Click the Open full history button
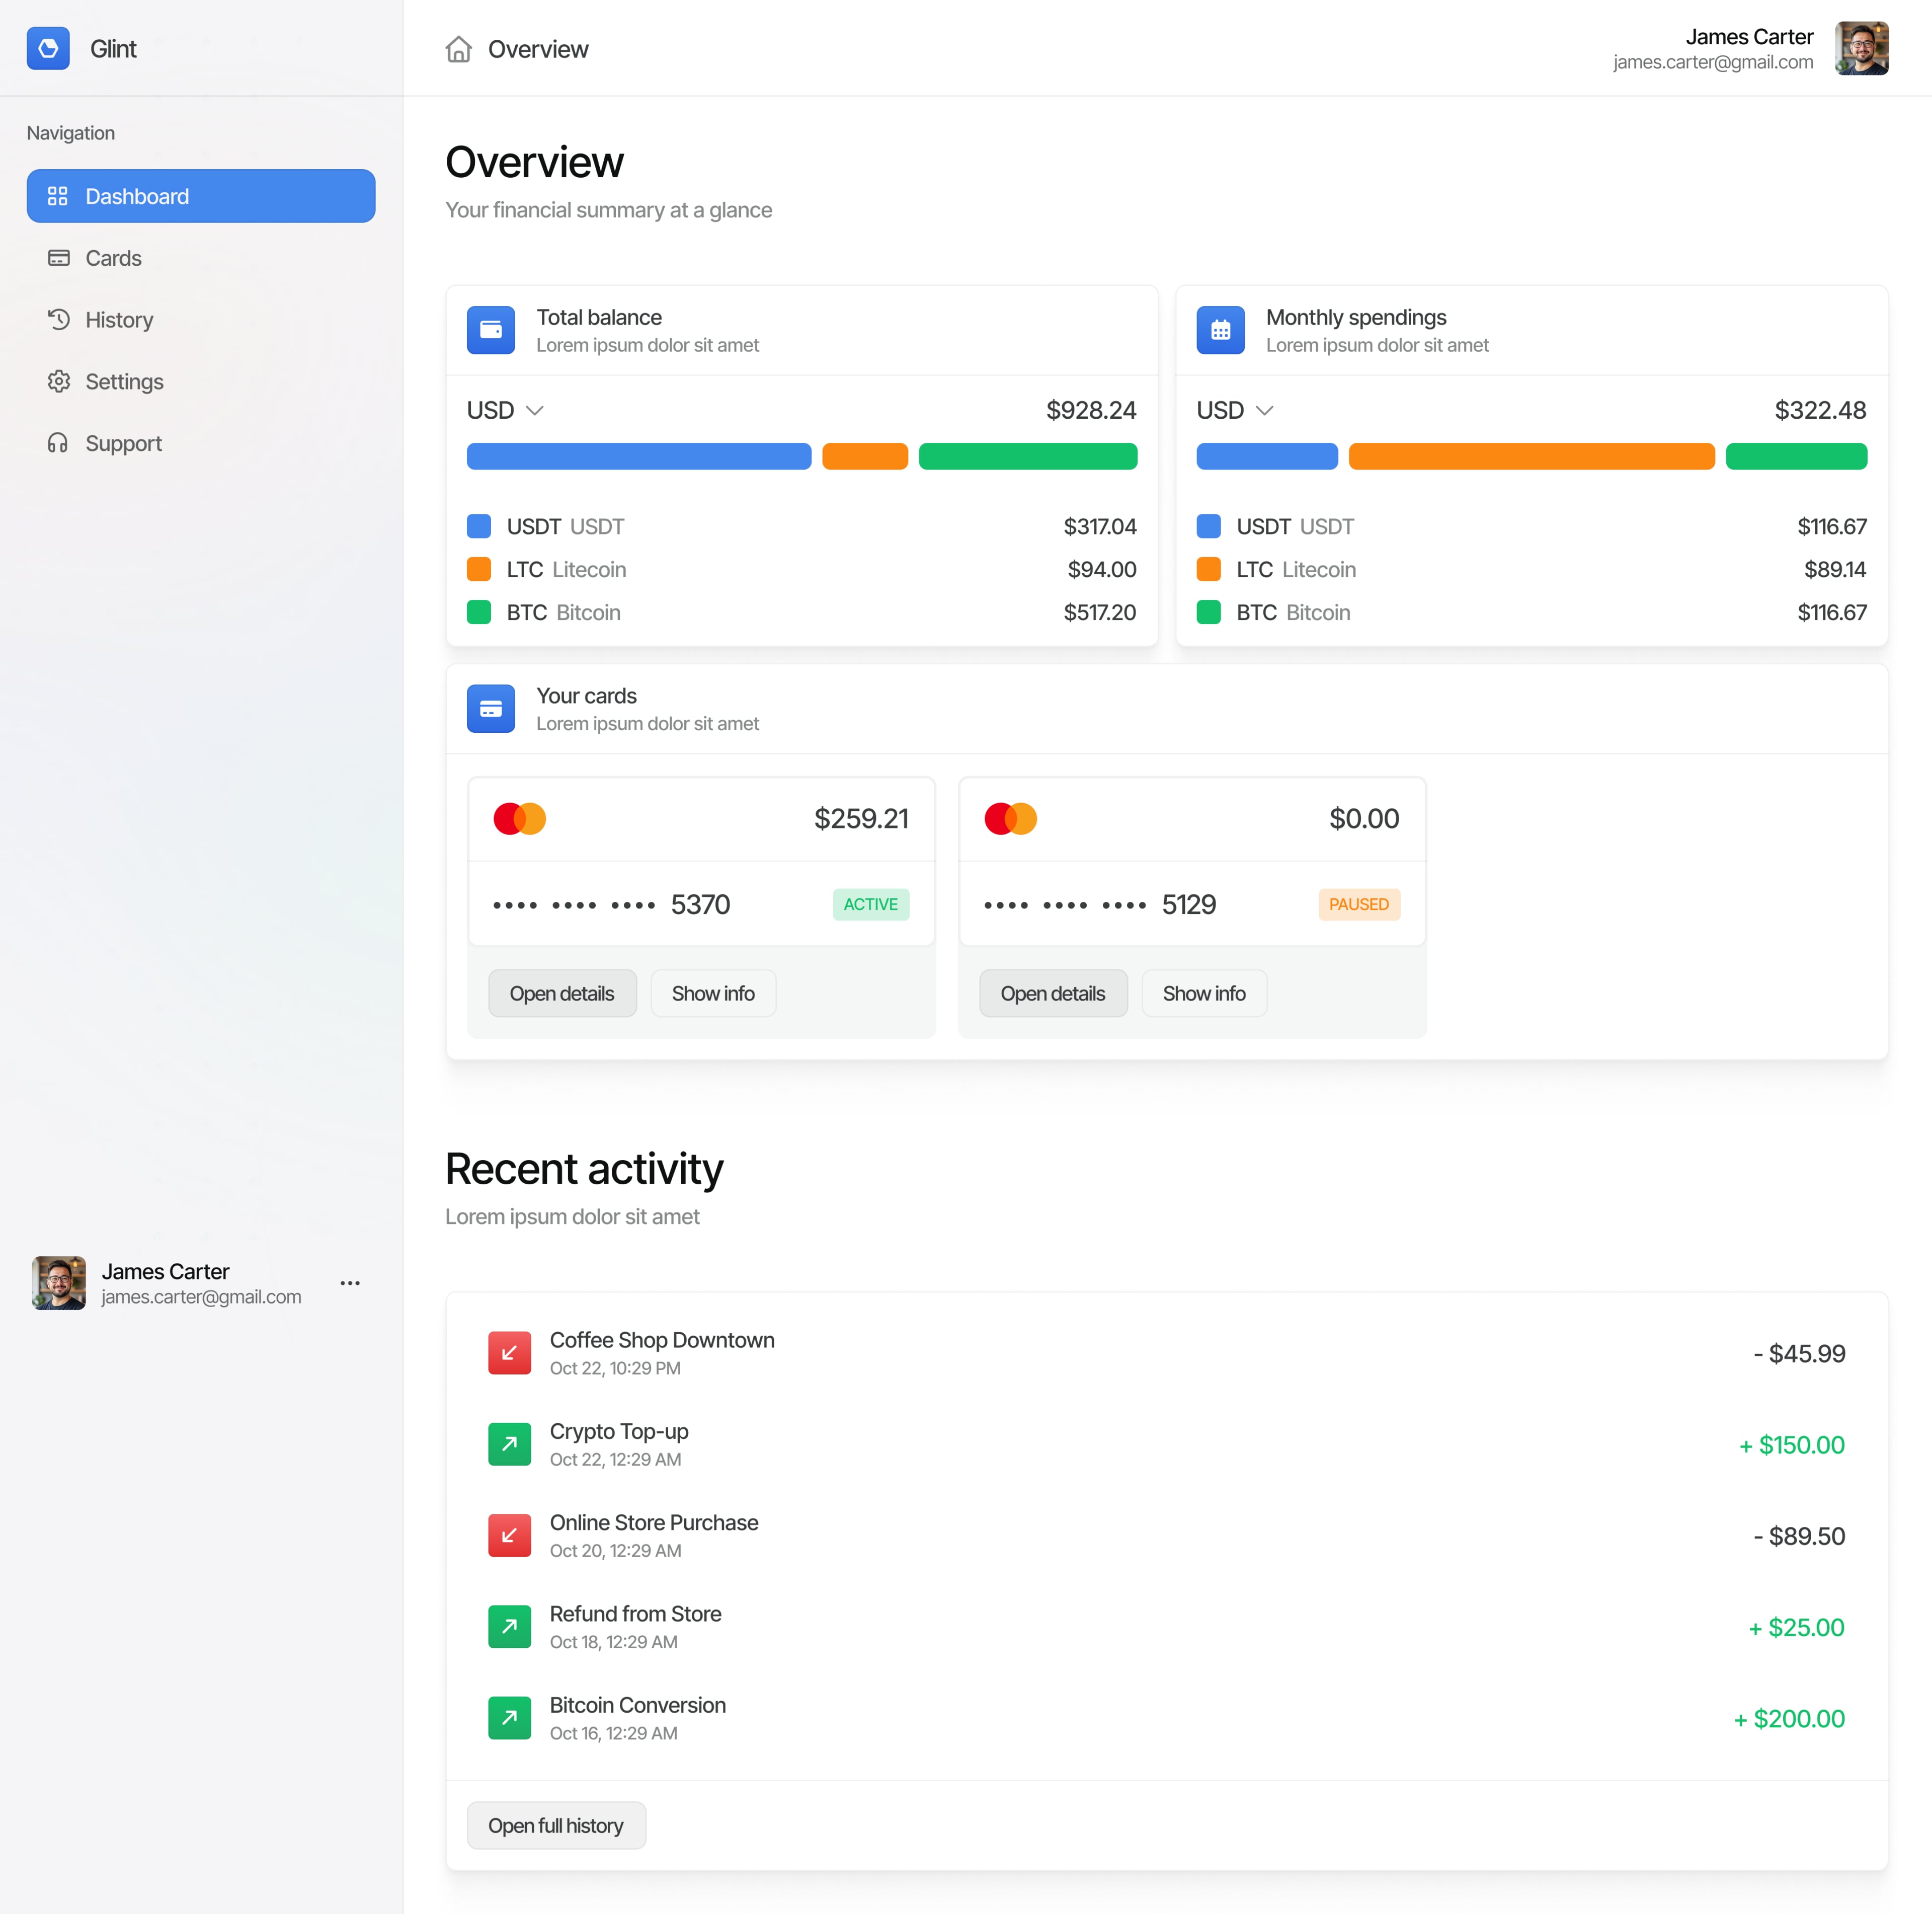Screen dimensions: 1932x1914 pos(556,1826)
